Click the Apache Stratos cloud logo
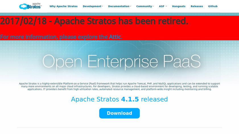 (x=30, y=6)
